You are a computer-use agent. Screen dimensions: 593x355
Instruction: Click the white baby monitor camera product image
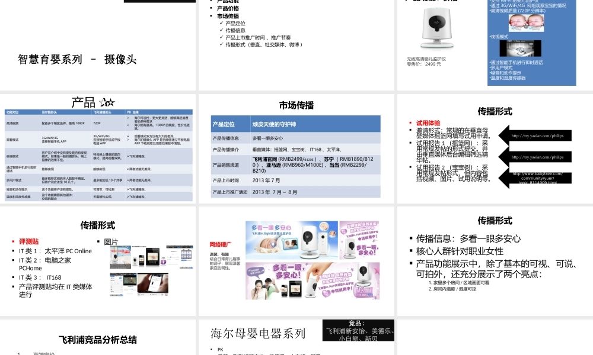point(438,26)
